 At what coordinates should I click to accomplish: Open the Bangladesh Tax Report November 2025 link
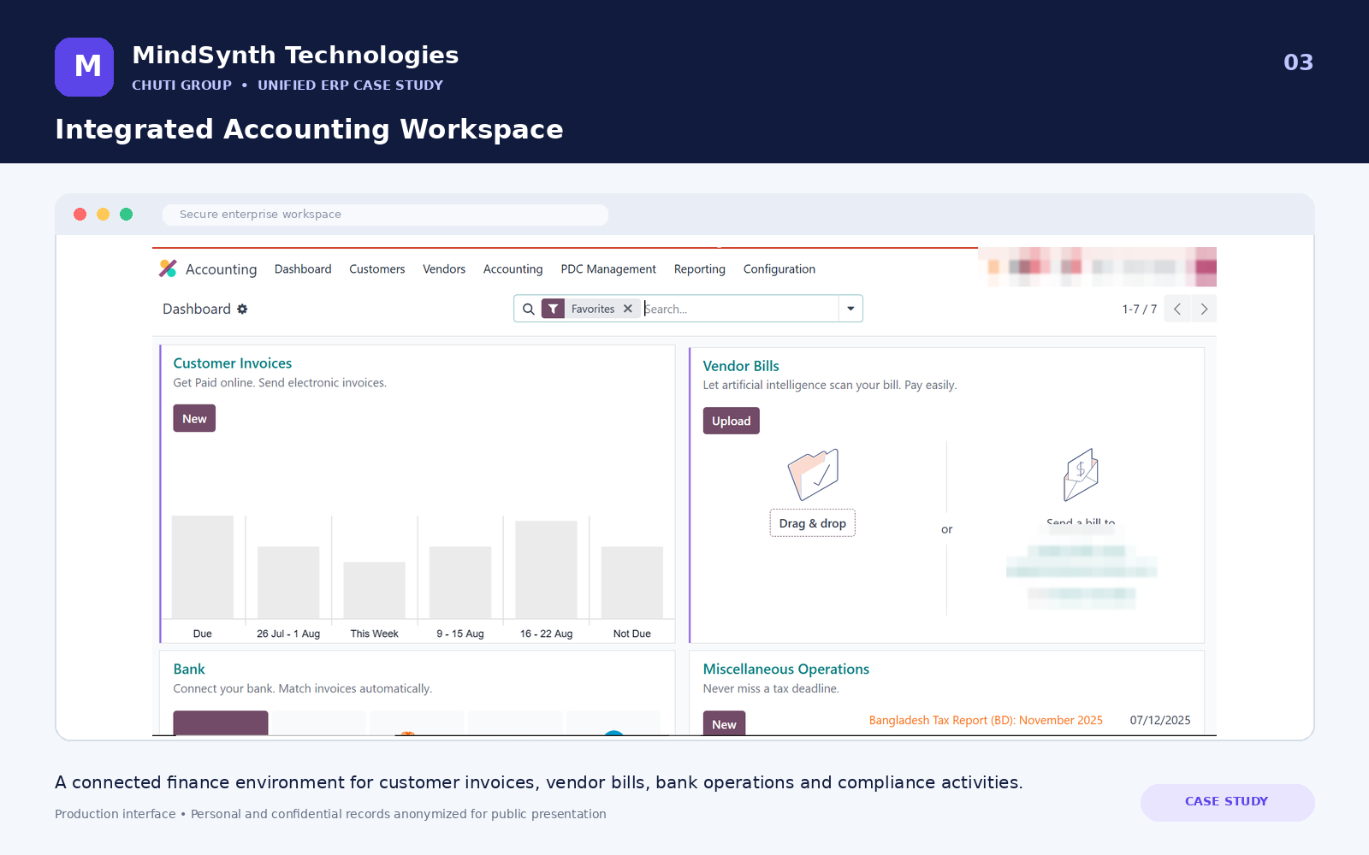coord(986,720)
